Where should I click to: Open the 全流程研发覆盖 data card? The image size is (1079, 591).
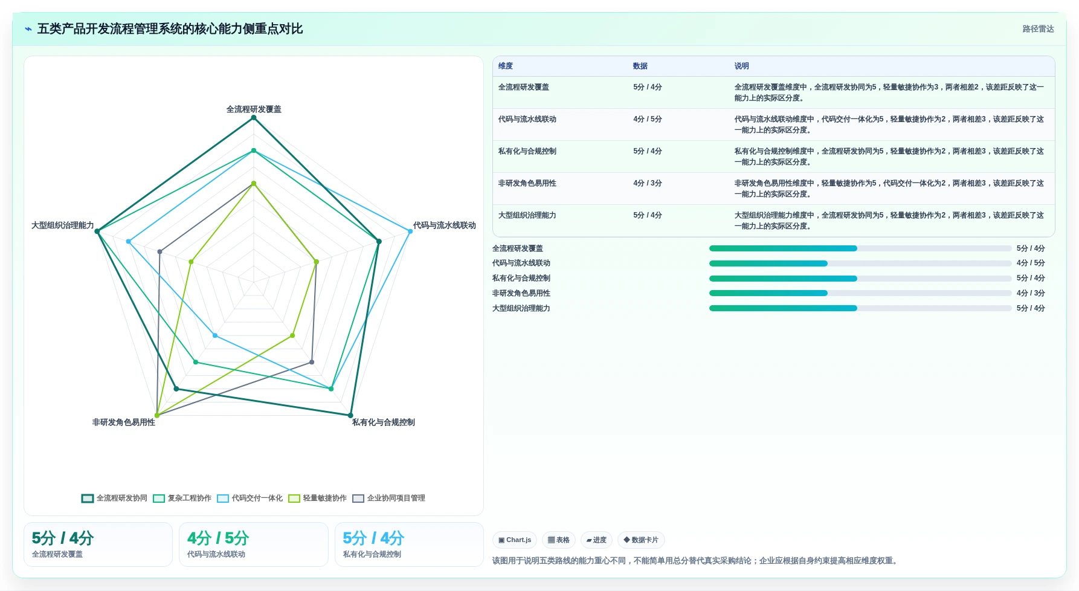coord(98,544)
